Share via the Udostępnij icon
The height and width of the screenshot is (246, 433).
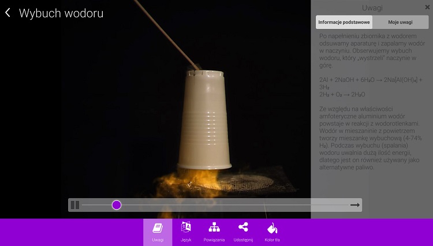(243, 232)
